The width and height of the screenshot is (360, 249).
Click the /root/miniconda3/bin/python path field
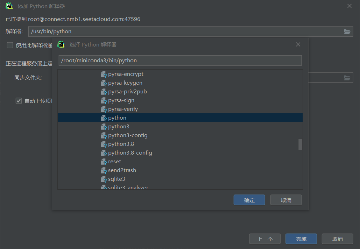coord(180,61)
